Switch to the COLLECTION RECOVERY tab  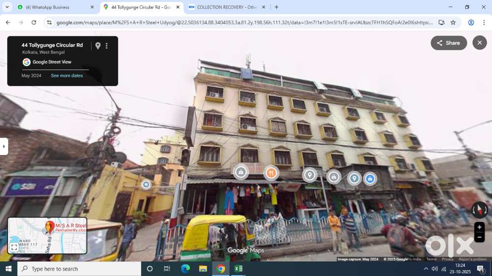(x=226, y=7)
